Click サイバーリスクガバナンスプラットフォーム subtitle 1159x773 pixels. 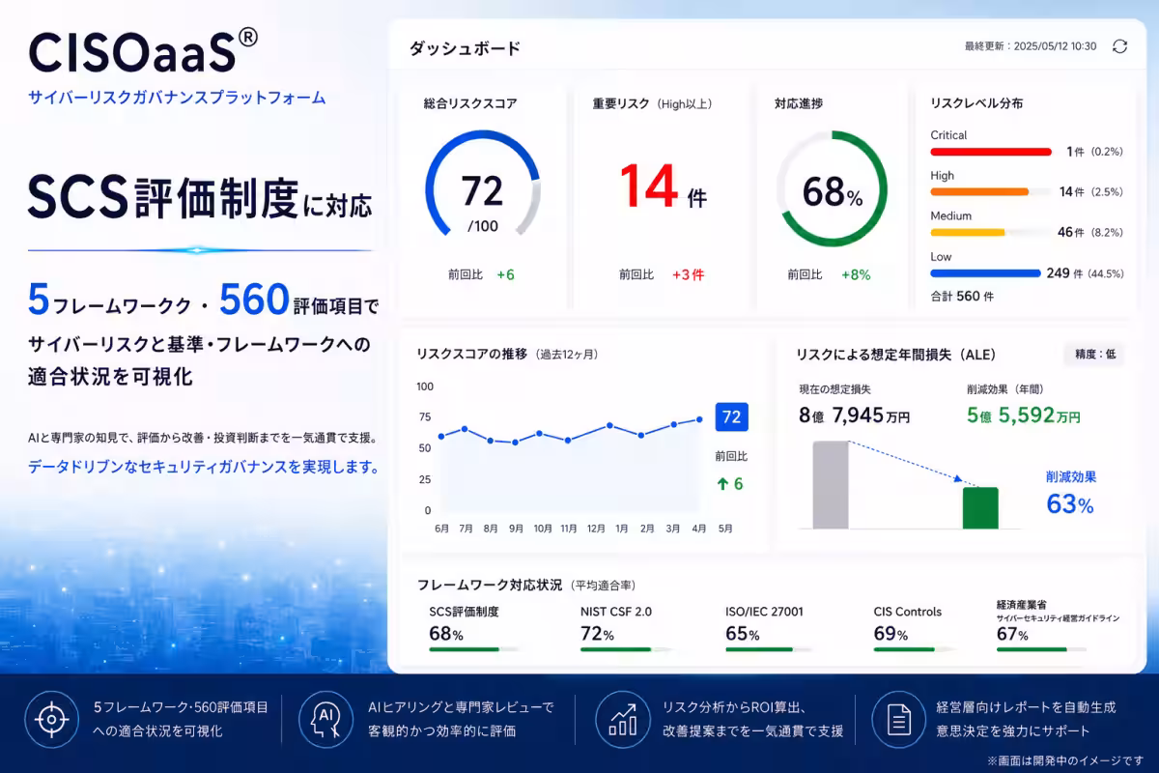pyautogui.click(x=177, y=98)
